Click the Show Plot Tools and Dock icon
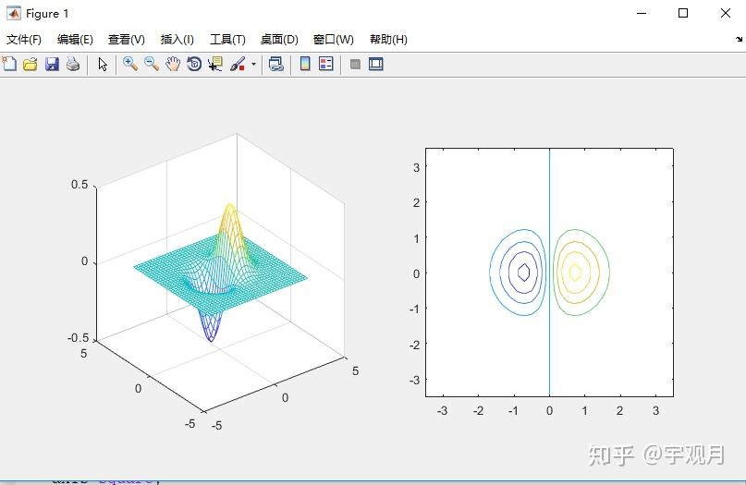The height and width of the screenshot is (485, 746). [376, 64]
